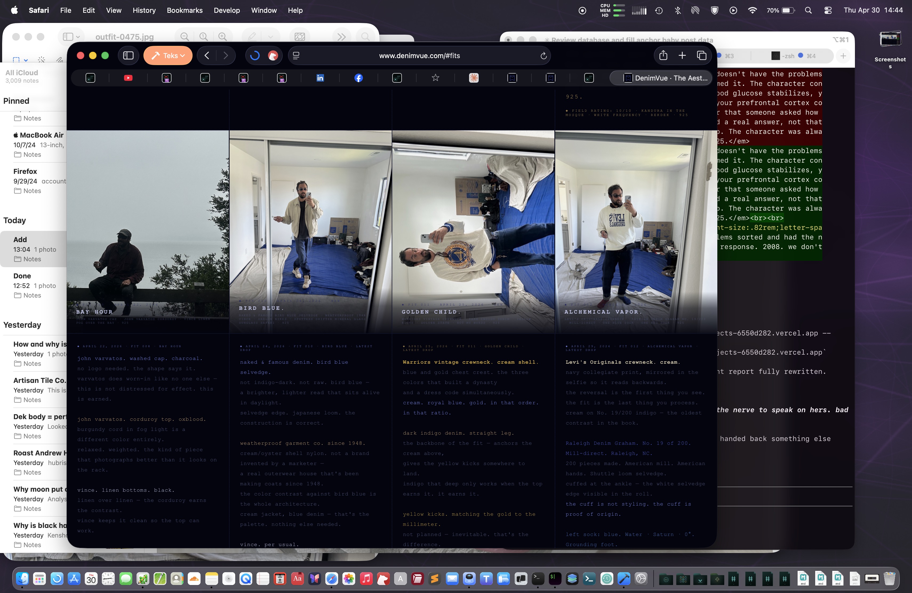912x593 pixels.
Task: Add a new Safari tab
Action: [x=682, y=55]
